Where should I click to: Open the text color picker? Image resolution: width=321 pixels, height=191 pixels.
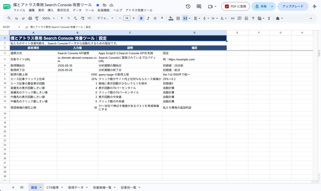click(162, 18)
